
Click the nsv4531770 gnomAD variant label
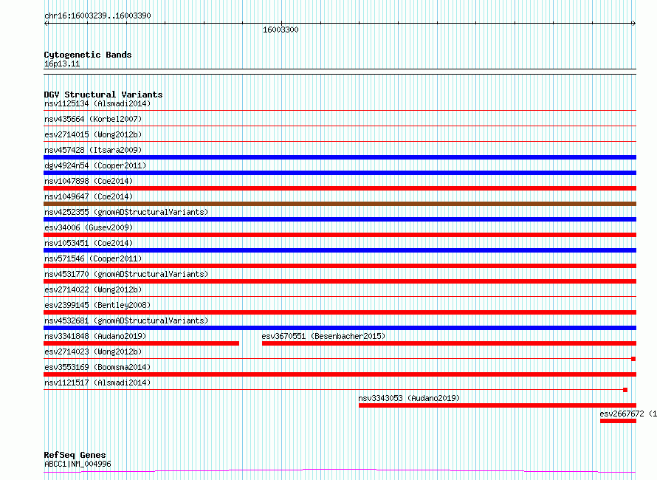point(126,274)
